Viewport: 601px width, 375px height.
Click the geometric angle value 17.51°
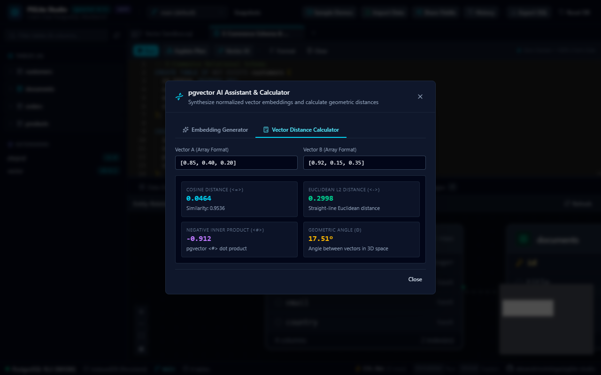321,239
